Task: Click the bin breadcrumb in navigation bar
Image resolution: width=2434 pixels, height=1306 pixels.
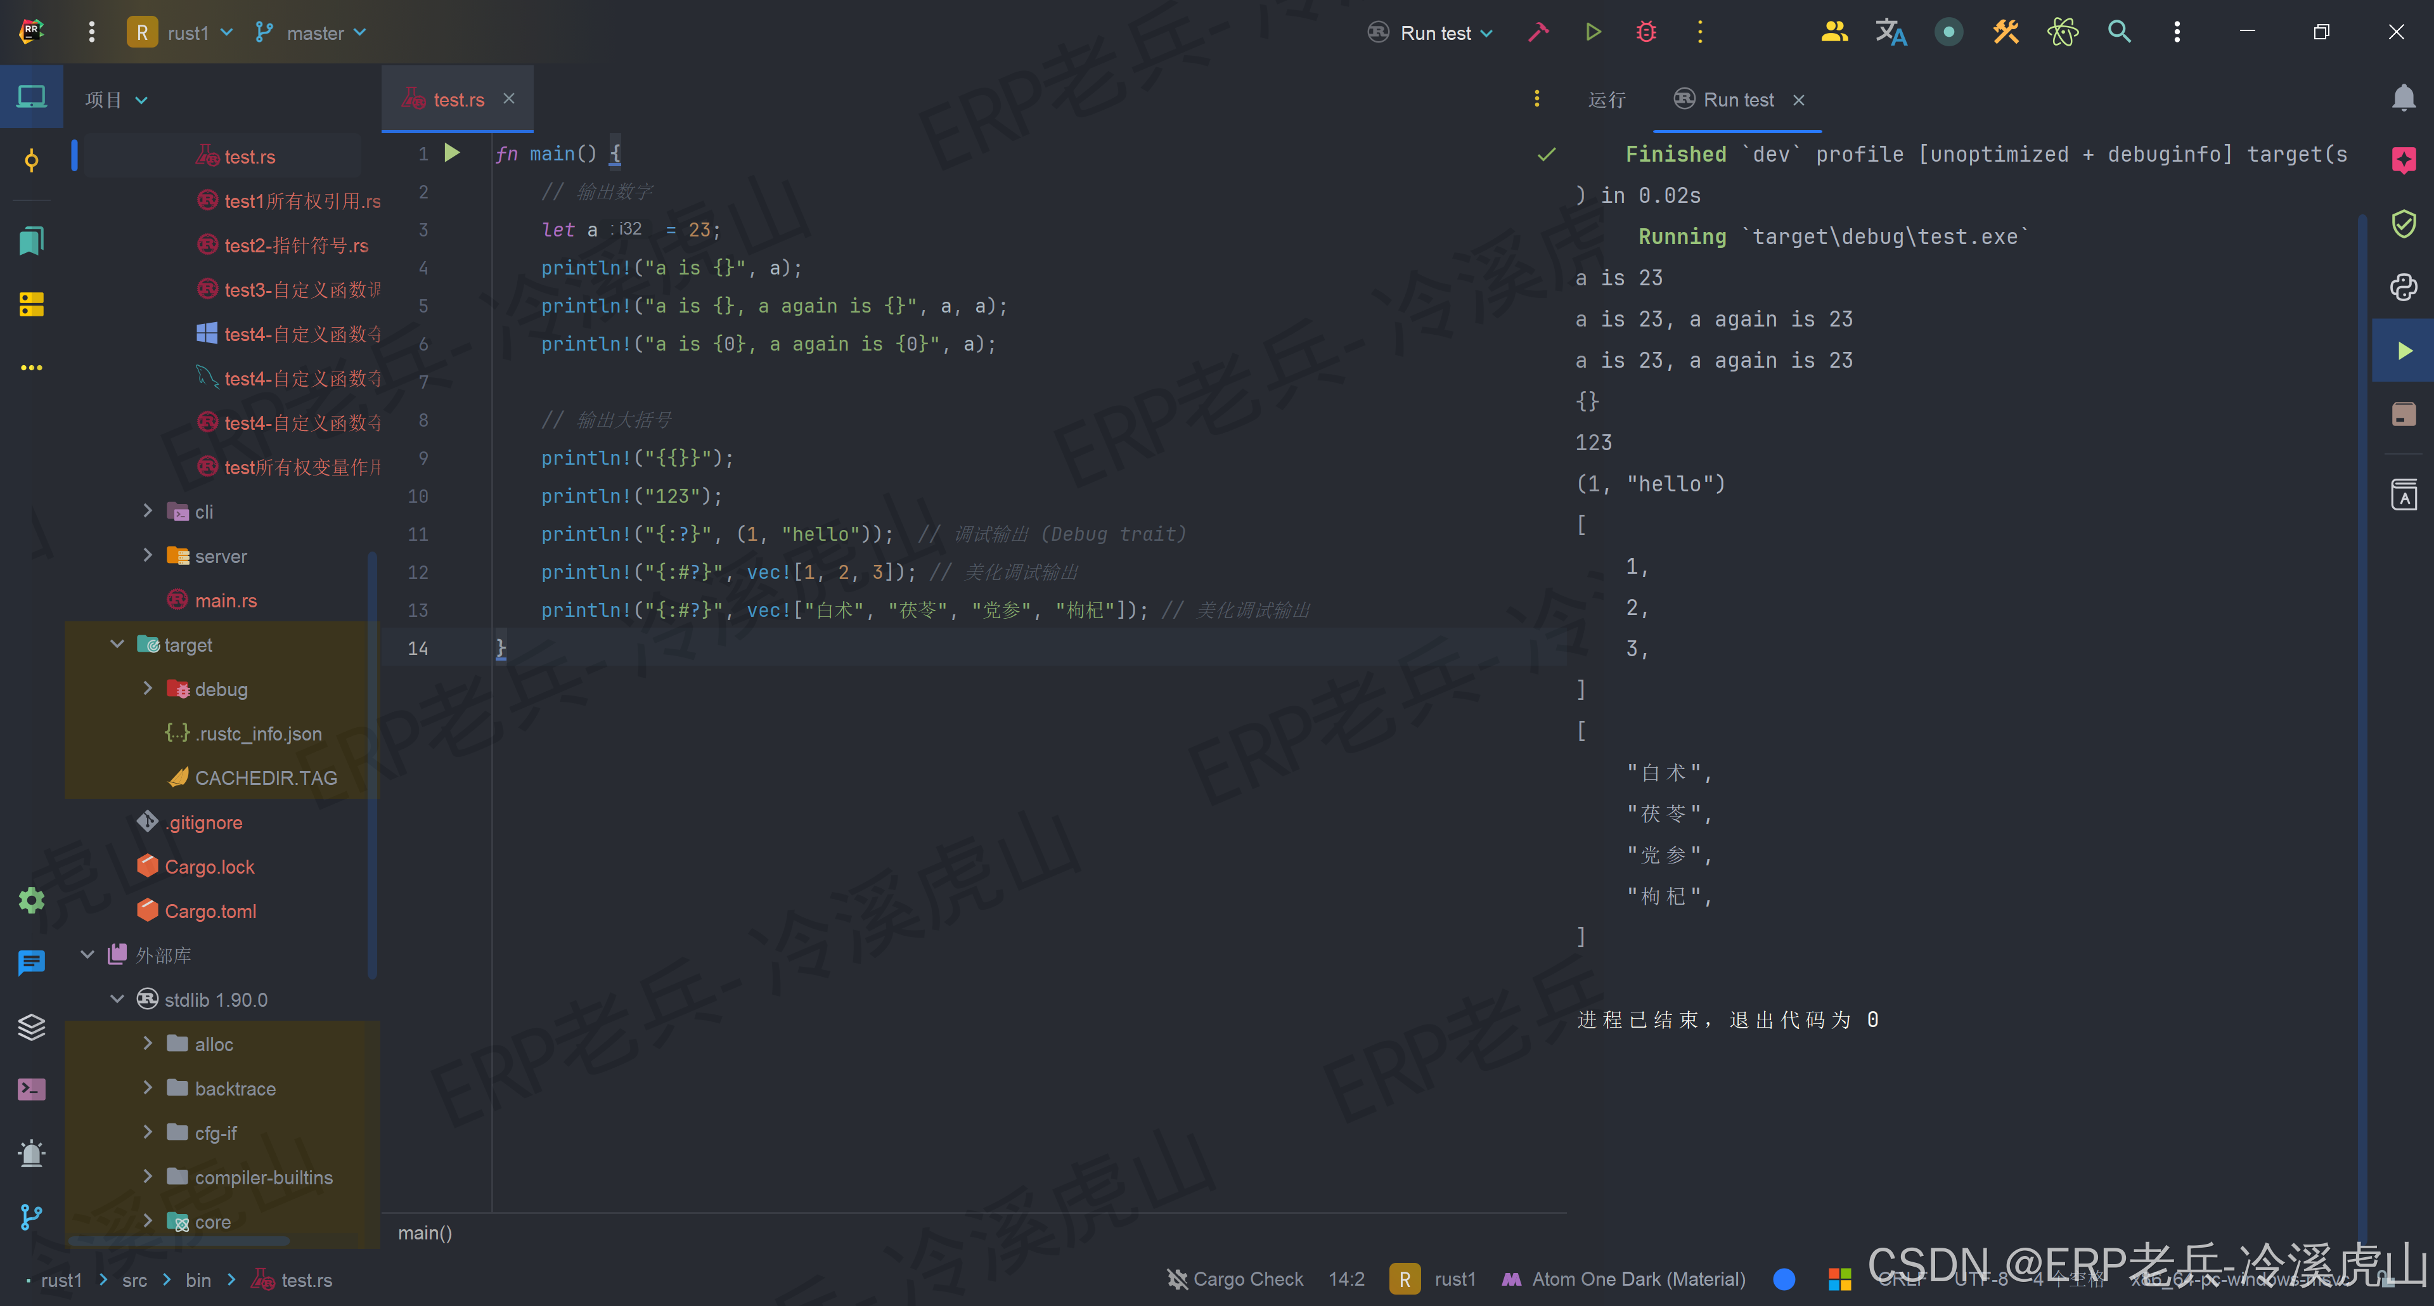Action: click(198, 1279)
